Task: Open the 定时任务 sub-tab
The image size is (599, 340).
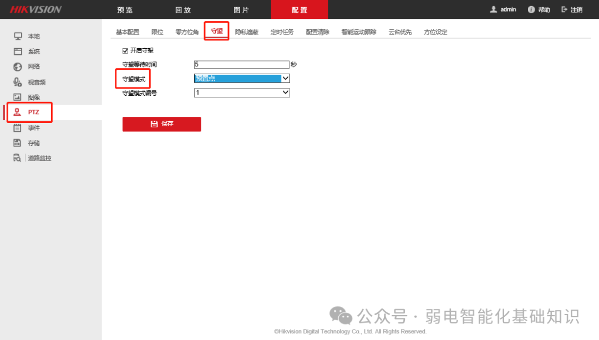Action: pos(282,32)
